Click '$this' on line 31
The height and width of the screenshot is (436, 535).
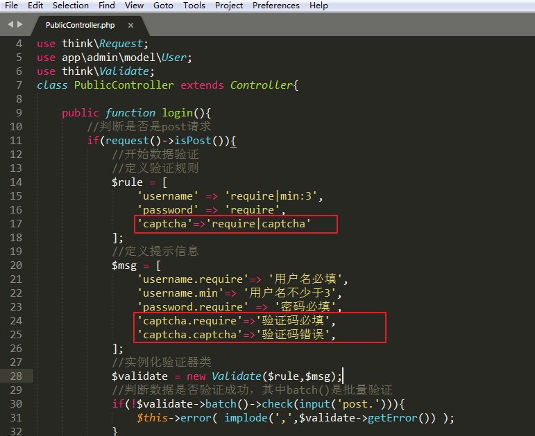[152, 418]
